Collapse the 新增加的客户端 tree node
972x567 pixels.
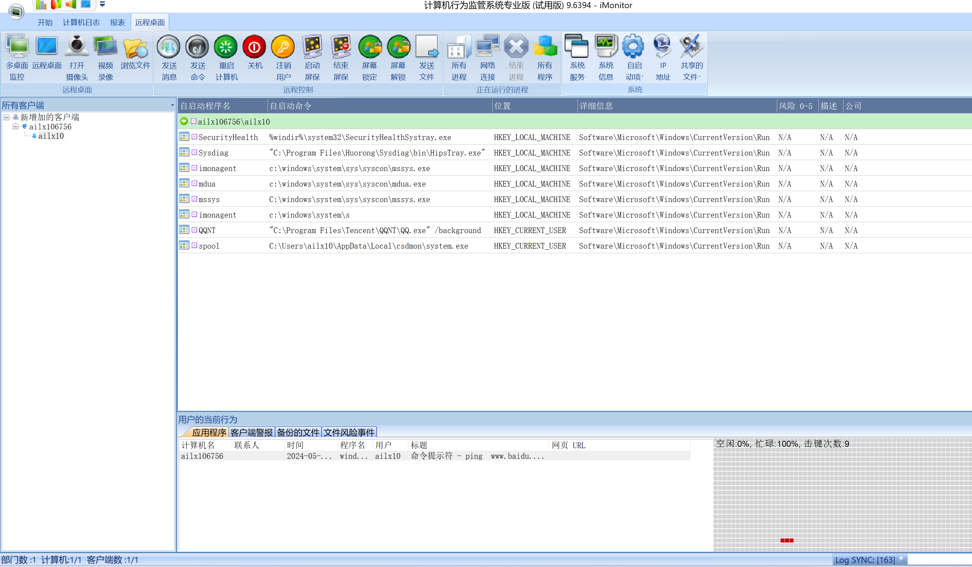click(7, 117)
